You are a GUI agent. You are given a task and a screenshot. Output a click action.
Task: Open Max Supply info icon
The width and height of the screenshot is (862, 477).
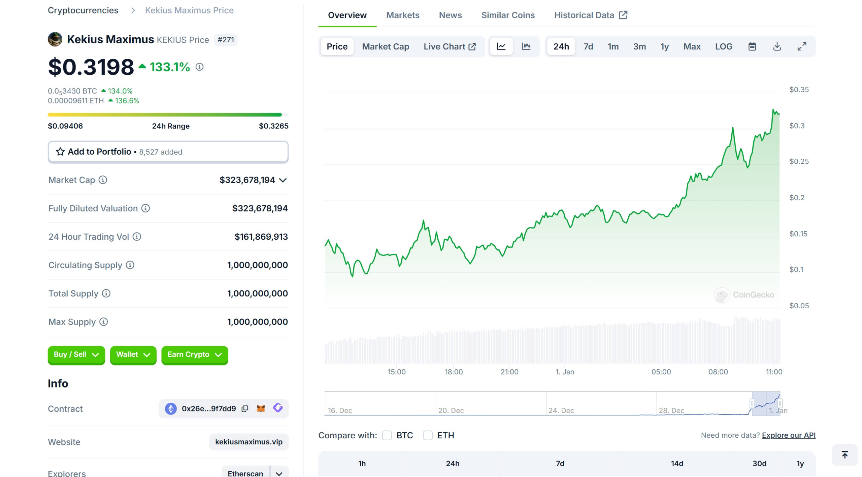tap(104, 322)
